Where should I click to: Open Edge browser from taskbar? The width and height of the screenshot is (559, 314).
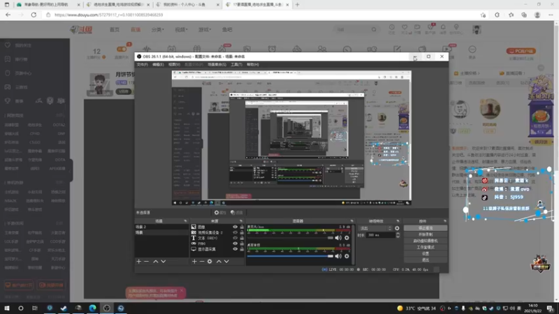(x=92, y=308)
